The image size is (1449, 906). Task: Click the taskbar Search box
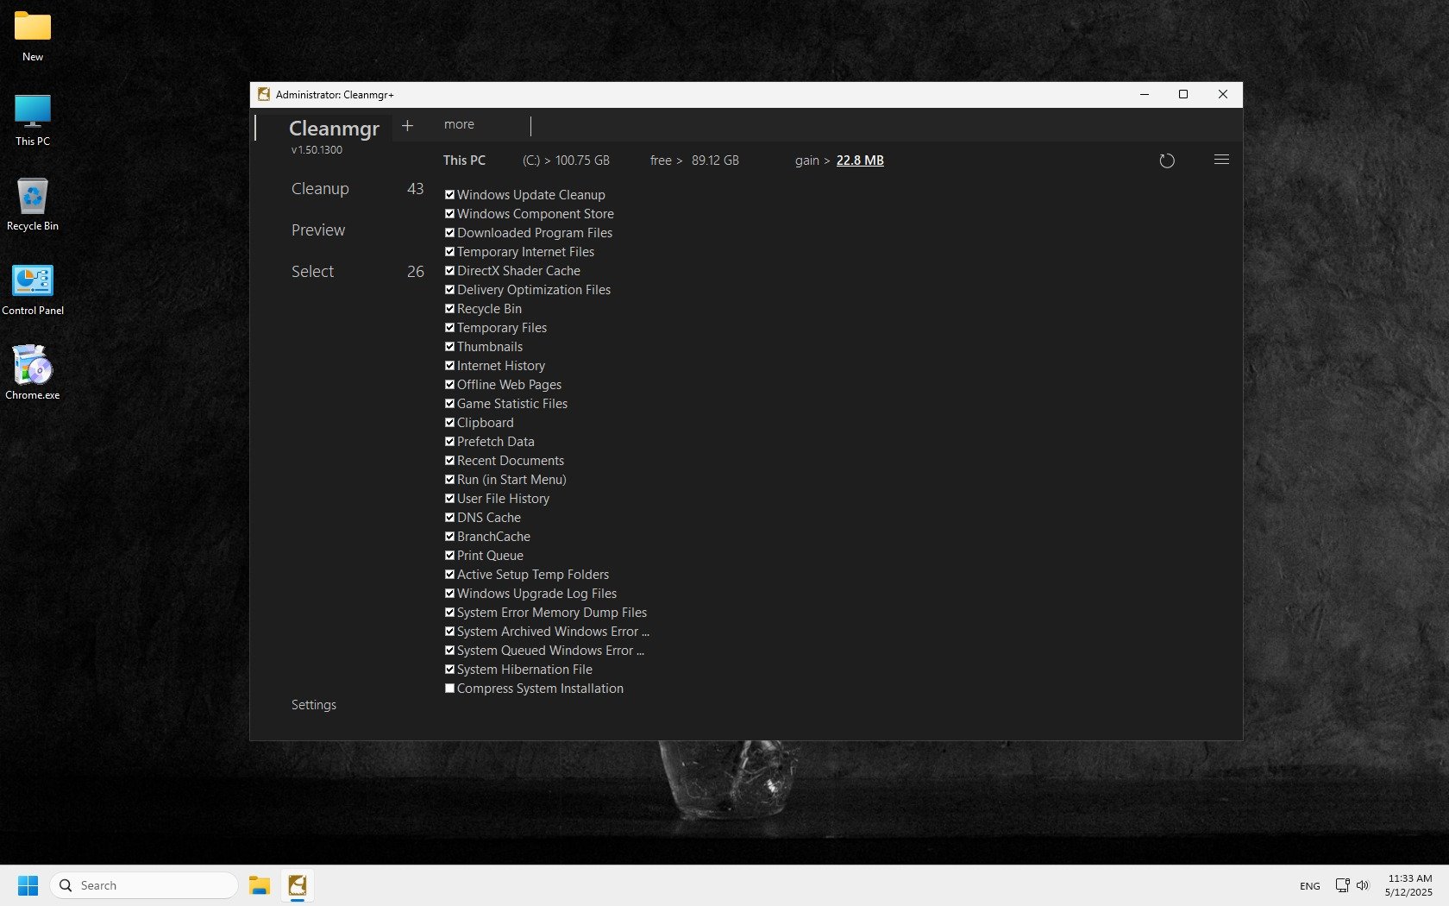tap(145, 885)
